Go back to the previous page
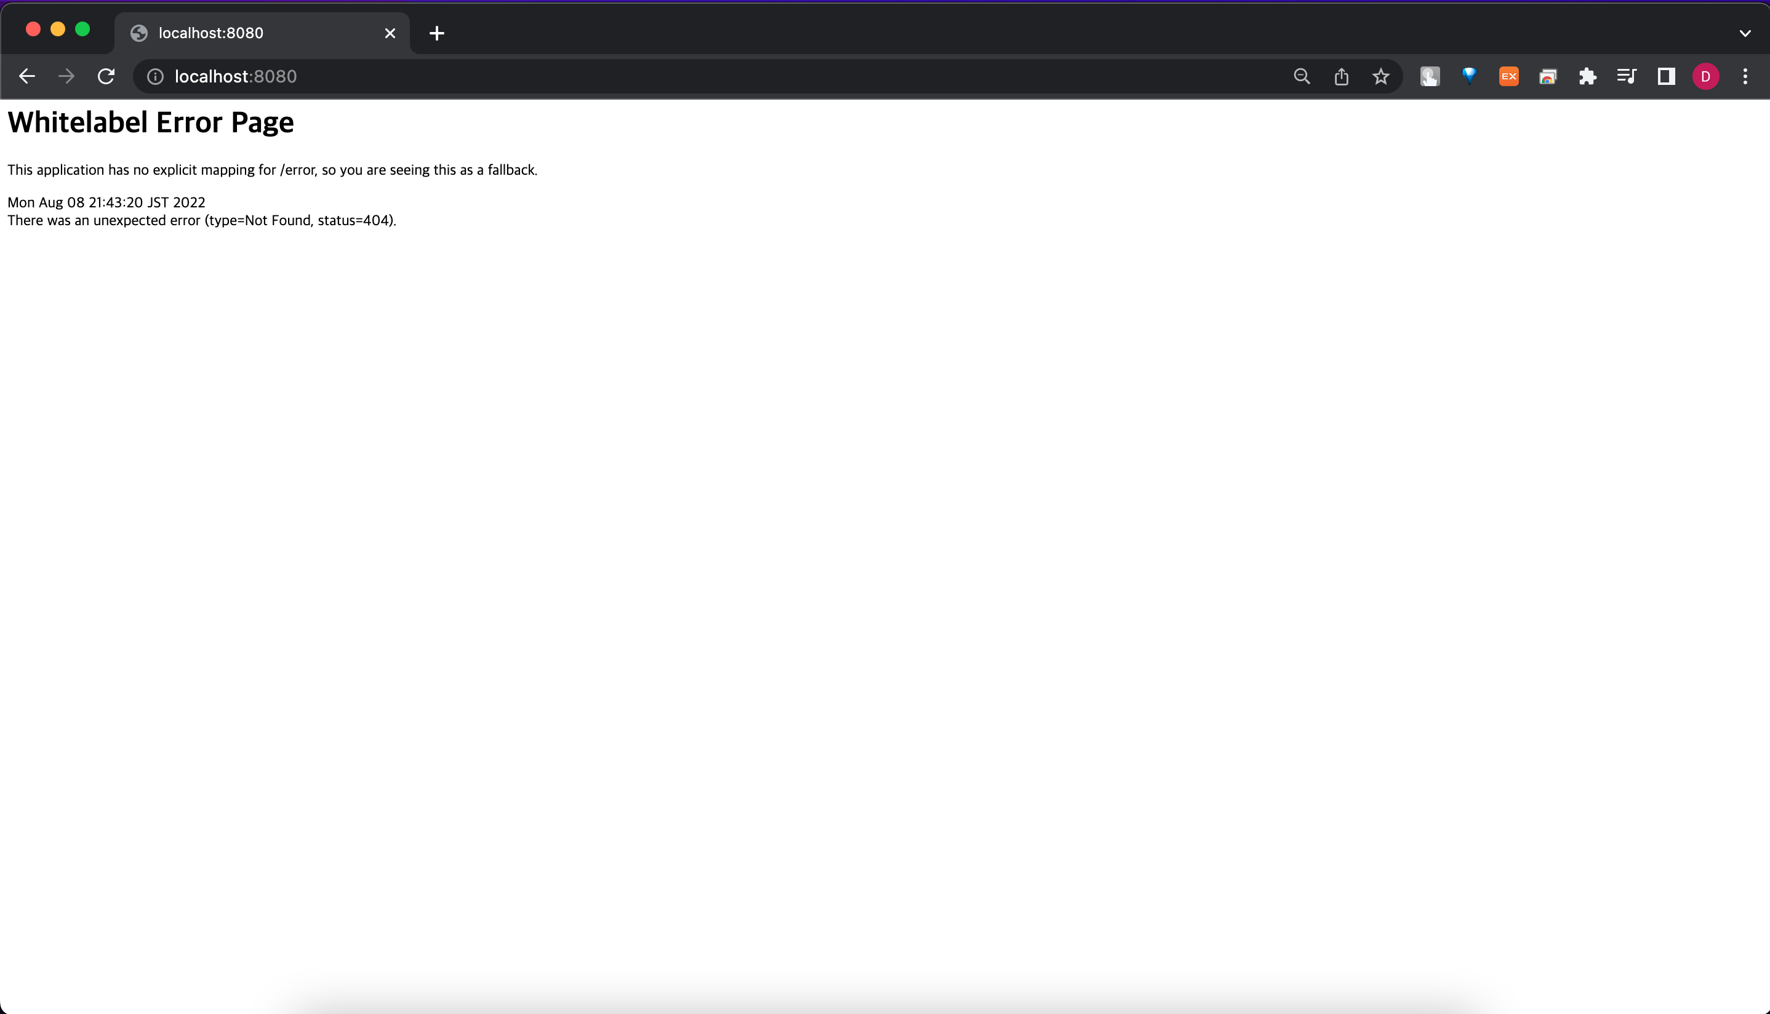This screenshot has width=1770, height=1014. tap(26, 77)
